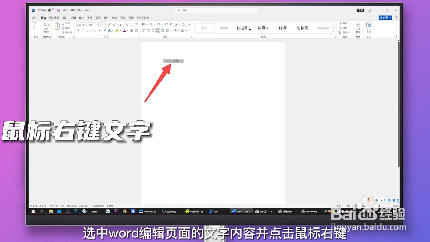Apply the 副标题 subtitle style

(x=302, y=28)
